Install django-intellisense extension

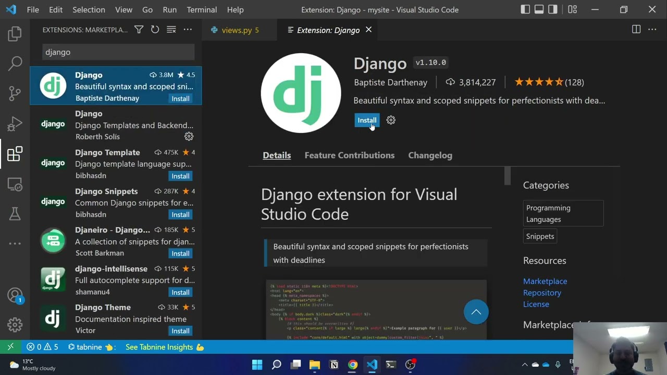180,292
